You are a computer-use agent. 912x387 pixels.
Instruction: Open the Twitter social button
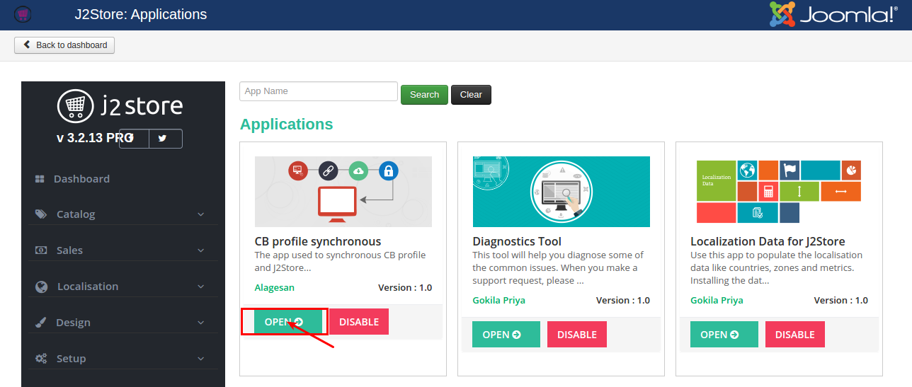coord(166,139)
